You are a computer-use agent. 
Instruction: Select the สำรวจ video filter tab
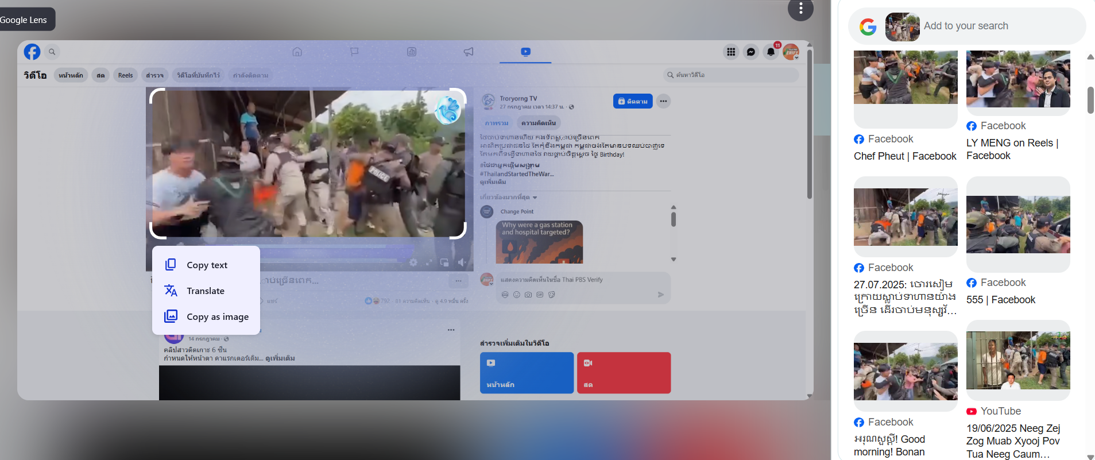point(154,75)
